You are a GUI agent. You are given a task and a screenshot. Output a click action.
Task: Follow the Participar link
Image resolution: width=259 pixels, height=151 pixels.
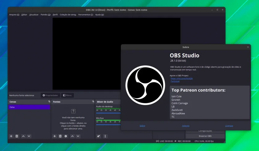coord(175,81)
